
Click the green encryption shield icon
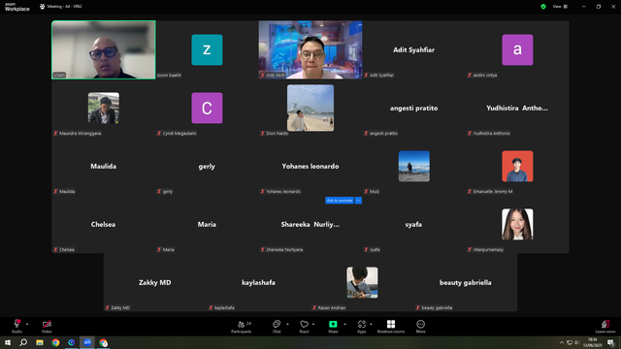(543, 7)
